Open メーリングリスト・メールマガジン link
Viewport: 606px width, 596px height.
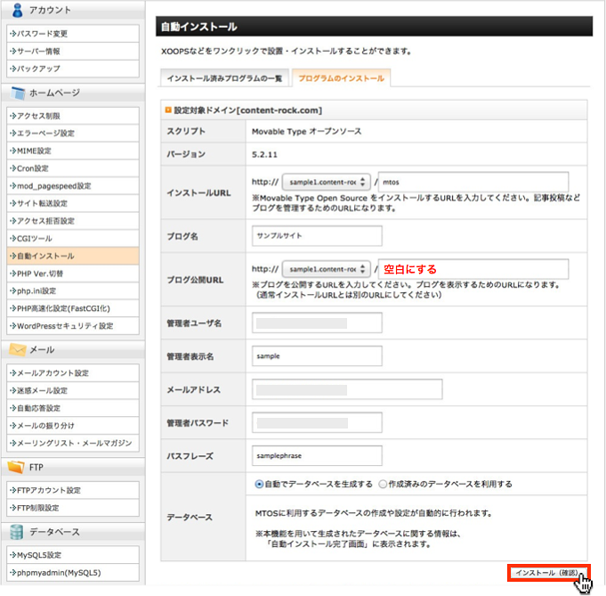click(73, 443)
